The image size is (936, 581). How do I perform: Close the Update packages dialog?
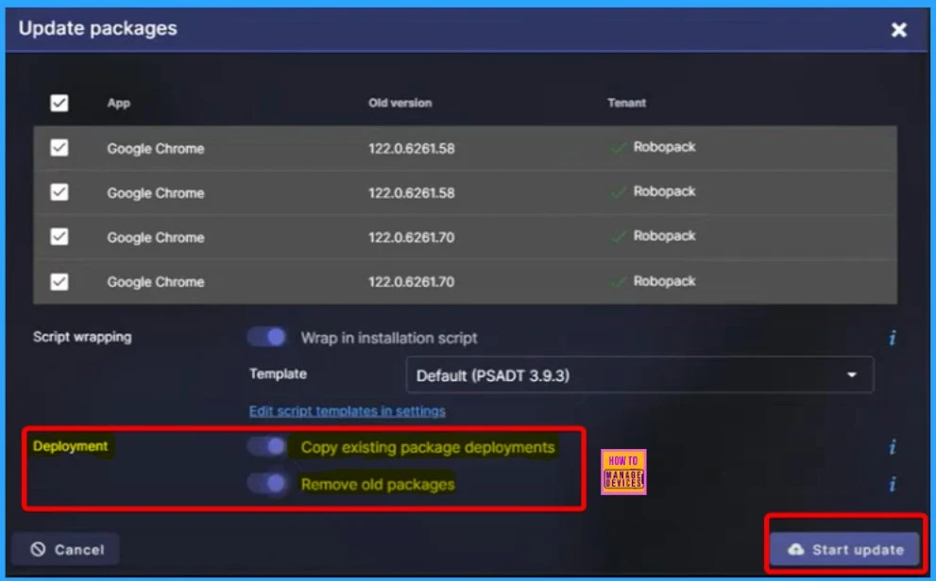898,29
